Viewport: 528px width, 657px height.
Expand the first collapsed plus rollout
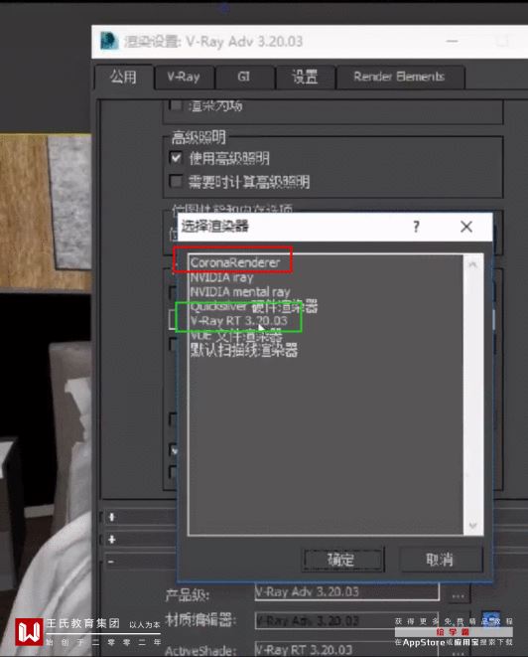pos(112,517)
